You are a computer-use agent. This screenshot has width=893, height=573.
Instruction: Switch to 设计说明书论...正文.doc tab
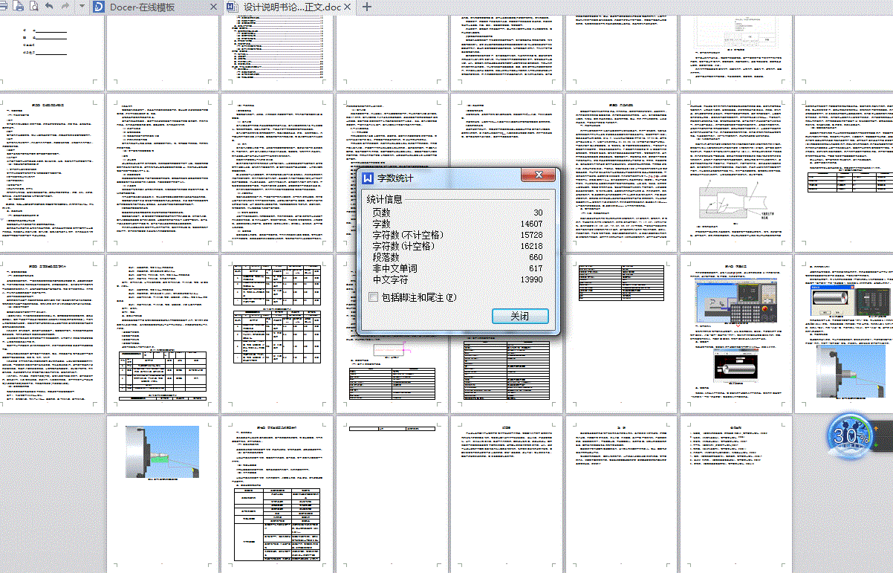point(290,7)
